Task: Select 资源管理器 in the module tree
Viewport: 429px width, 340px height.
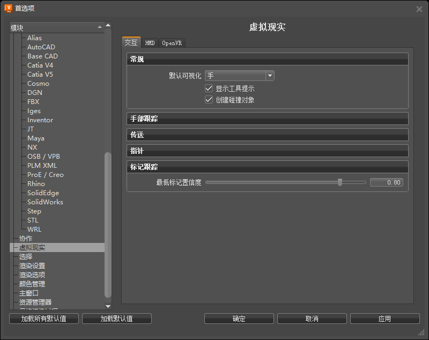Action: click(35, 302)
